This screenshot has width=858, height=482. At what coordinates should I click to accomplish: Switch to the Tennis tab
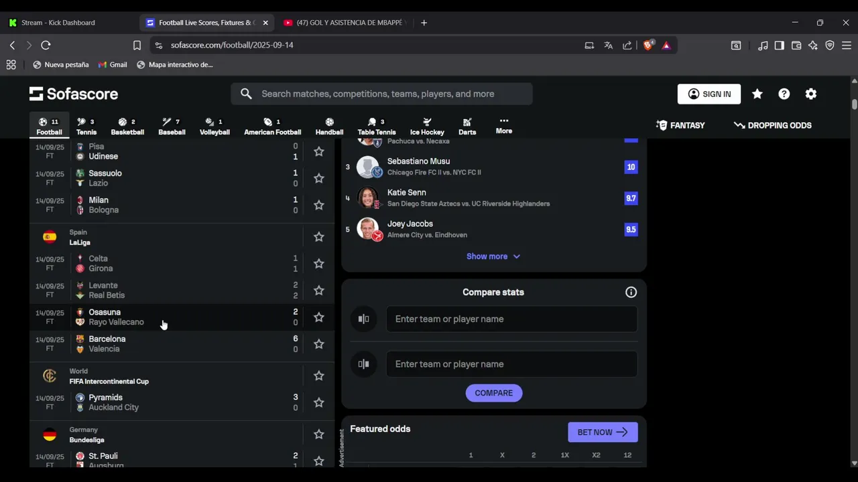(86, 127)
